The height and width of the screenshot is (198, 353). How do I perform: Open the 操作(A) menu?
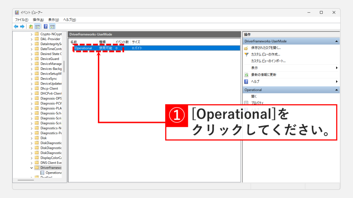pyautogui.click(x=38, y=20)
